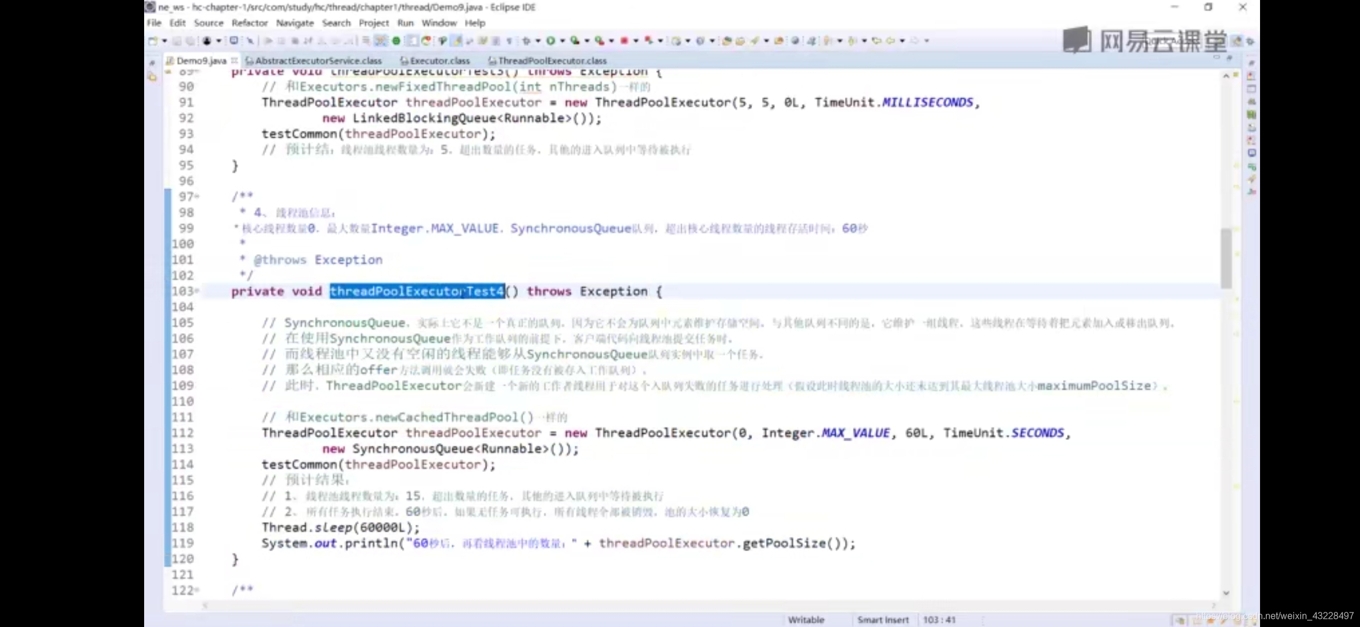Screen dimensions: 1360x627
Task: Open the File menu
Action: pos(154,23)
